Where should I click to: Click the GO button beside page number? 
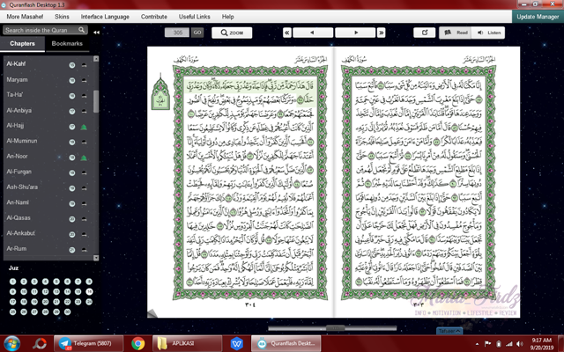click(197, 33)
